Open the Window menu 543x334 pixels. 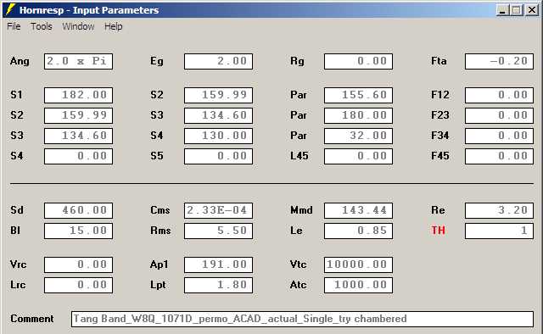click(x=78, y=26)
